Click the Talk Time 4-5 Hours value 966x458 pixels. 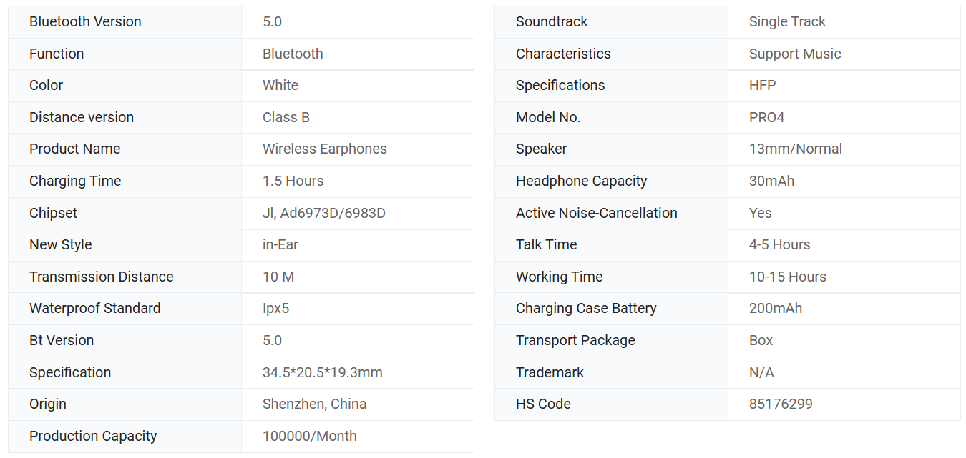(779, 244)
